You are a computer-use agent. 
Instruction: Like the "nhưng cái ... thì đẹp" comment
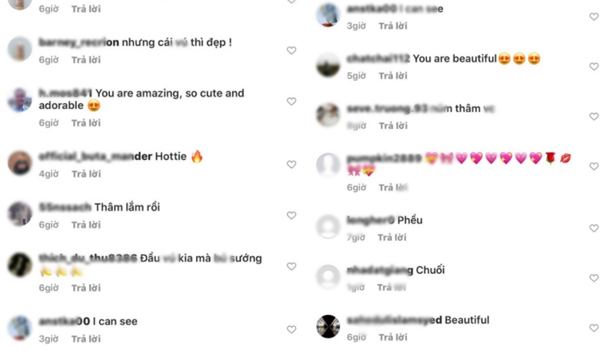click(292, 50)
